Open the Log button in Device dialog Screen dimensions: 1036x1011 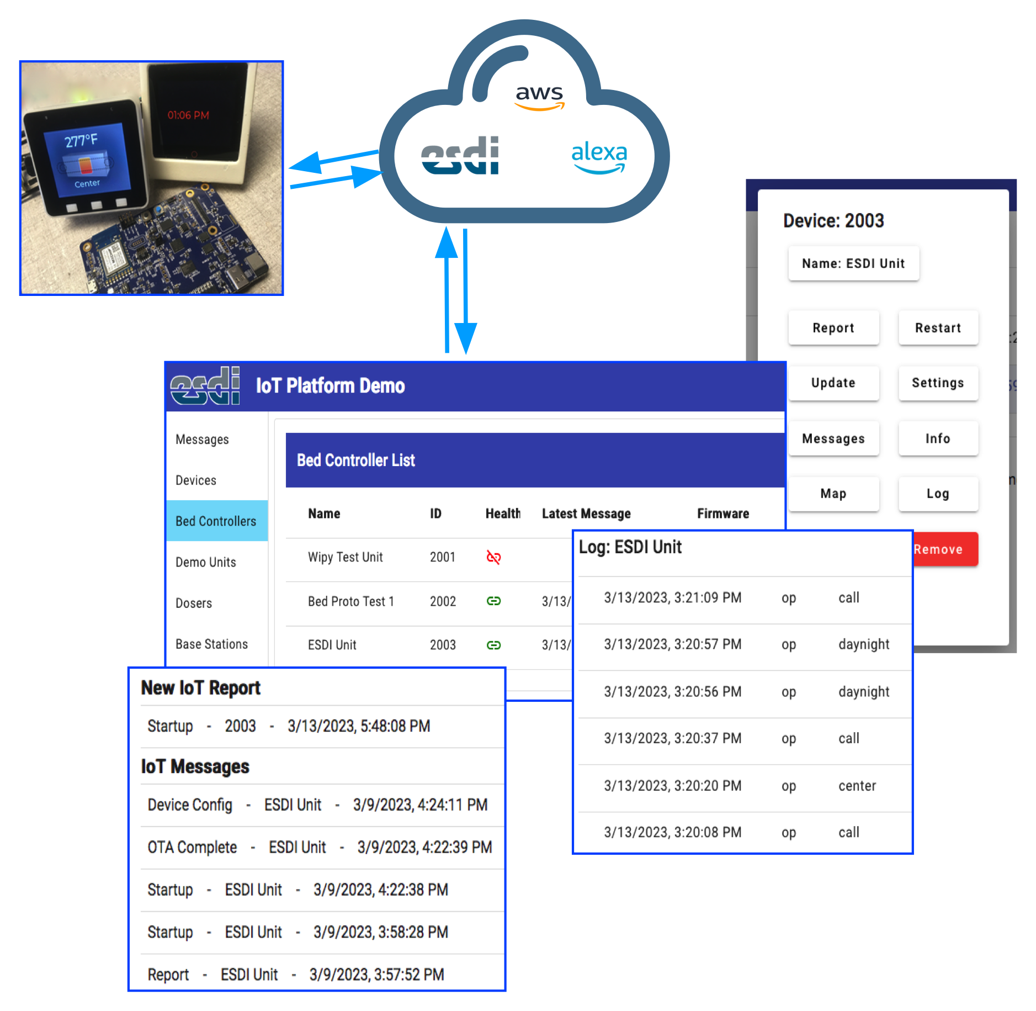point(938,494)
